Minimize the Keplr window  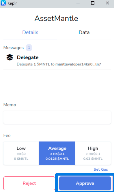pyautogui.click(x=78, y=3)
